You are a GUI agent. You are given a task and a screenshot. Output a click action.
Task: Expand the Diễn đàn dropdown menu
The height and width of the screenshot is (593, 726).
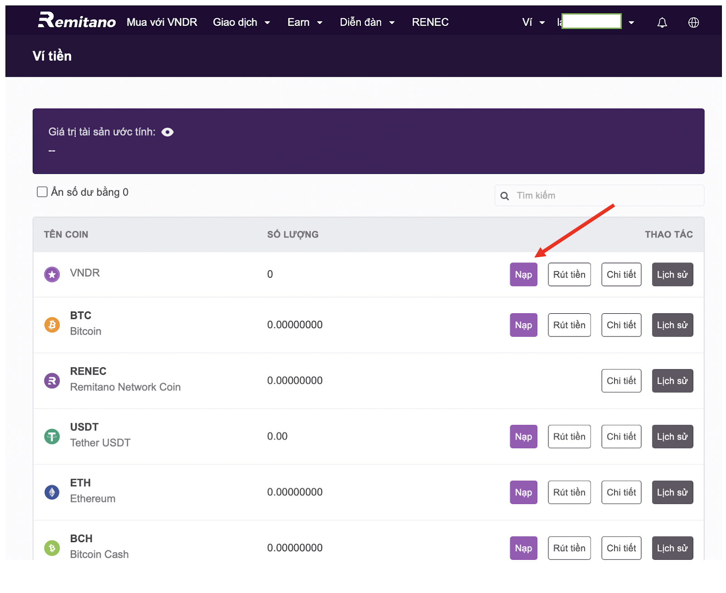pyautogui.click(x=367, y=22)
